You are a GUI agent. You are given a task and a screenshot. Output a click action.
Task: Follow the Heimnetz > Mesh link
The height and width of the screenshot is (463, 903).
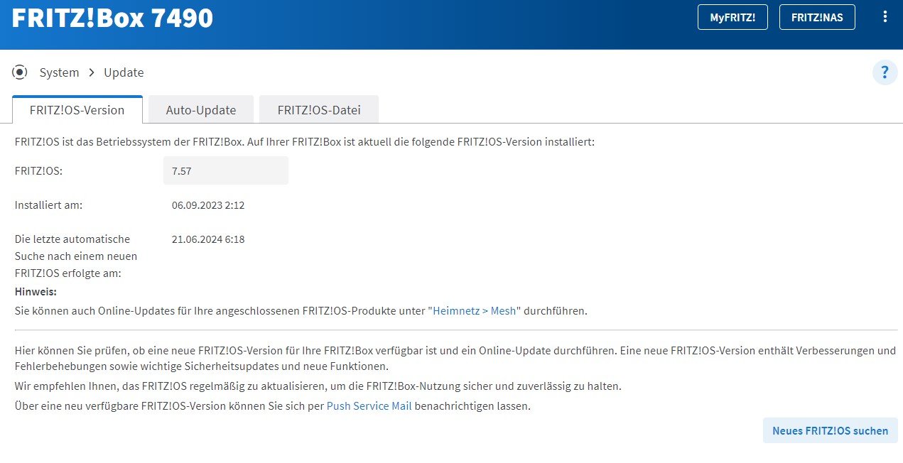click(476, 311)
